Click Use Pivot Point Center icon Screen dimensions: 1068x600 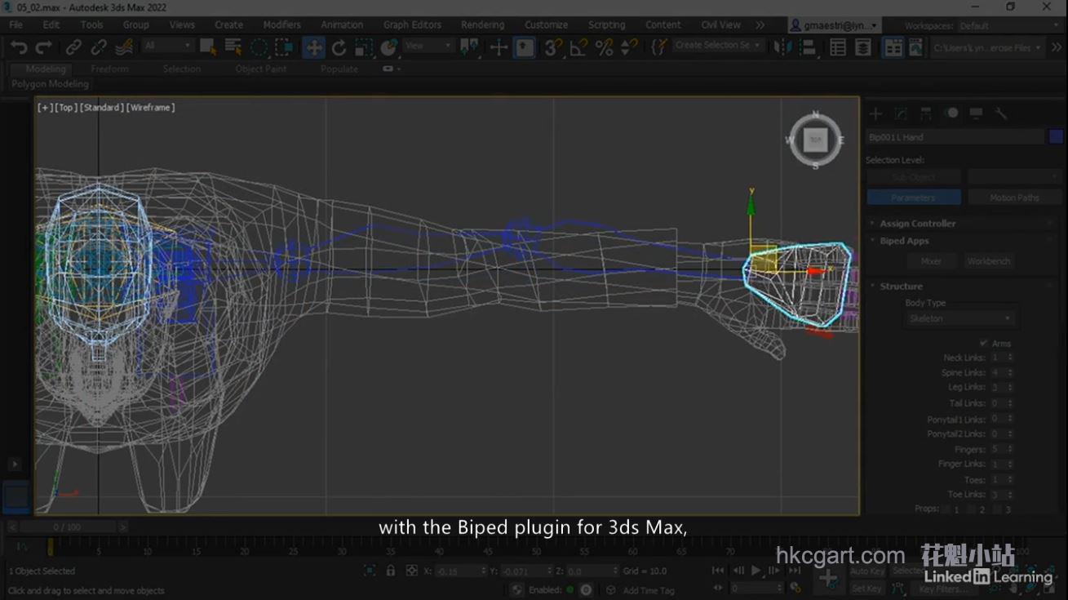pyautogui.click(x=470, y=47)
